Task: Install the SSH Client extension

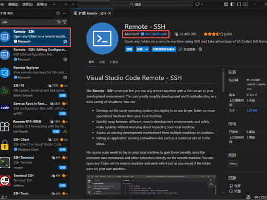Action: [x=63, y=149]
